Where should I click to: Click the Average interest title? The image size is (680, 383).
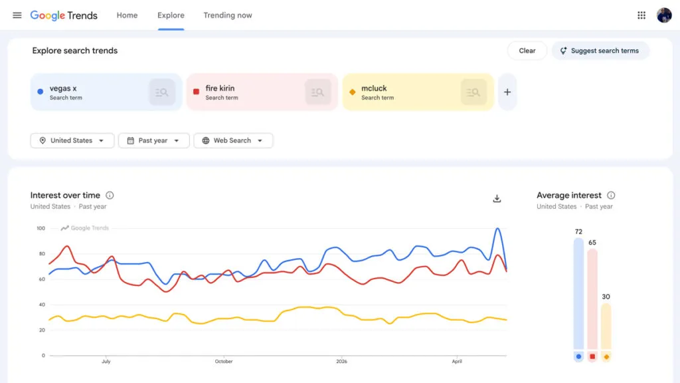click(x=569, y=195)
